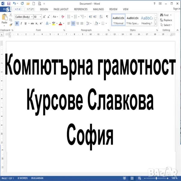Open the font size dropdown showing 50

[38, 17]
